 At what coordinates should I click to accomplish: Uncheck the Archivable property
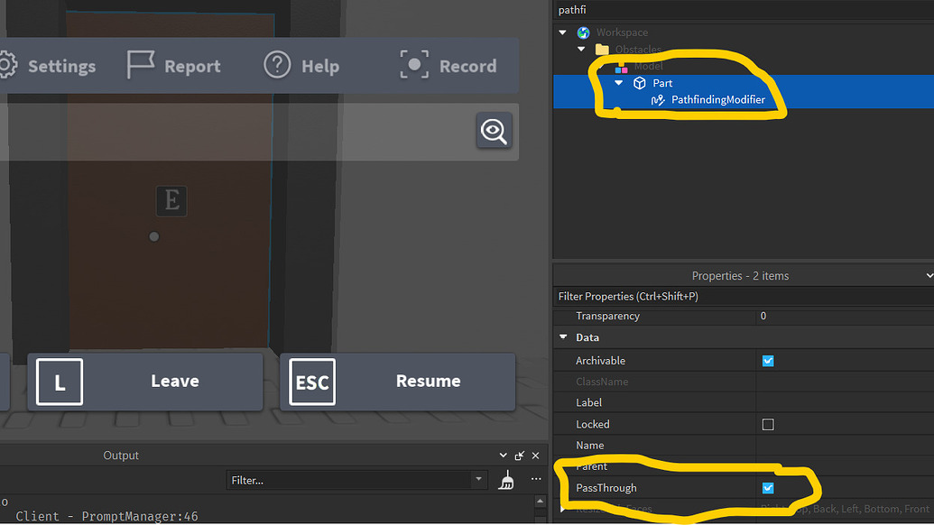point(768,360)
